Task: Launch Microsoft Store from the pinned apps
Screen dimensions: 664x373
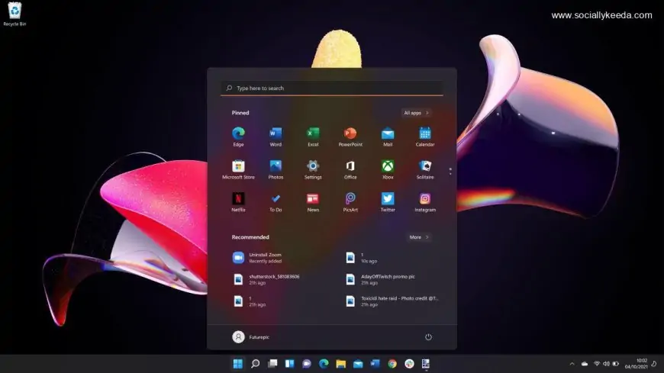Action: [238, 169]
